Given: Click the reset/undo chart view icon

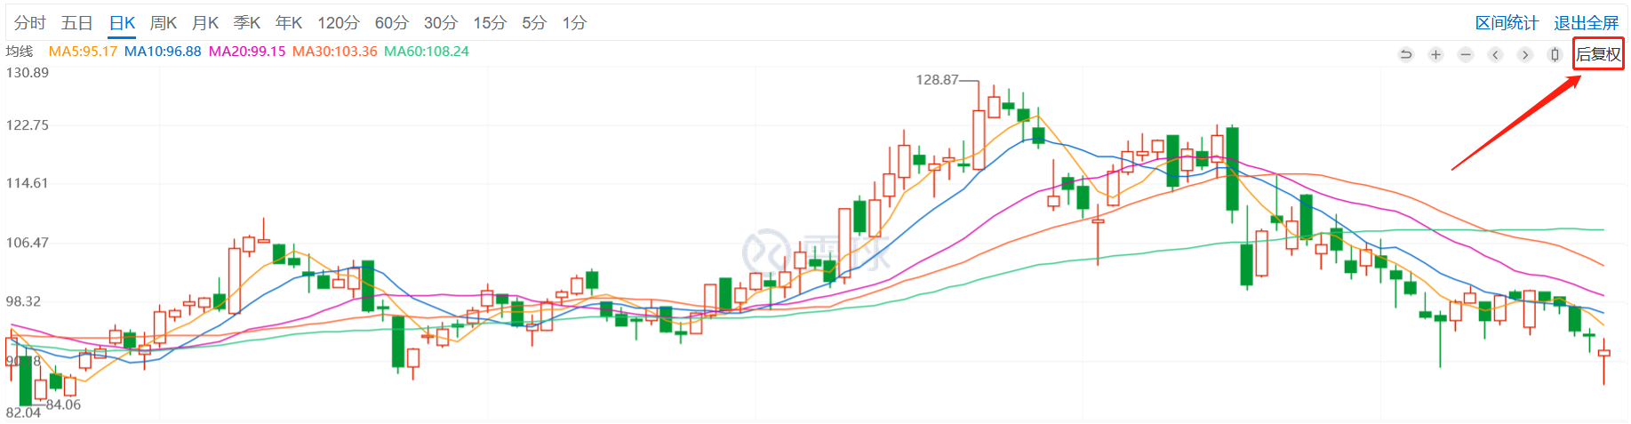Looking at the screenshot, I should tap(1405, 55).
